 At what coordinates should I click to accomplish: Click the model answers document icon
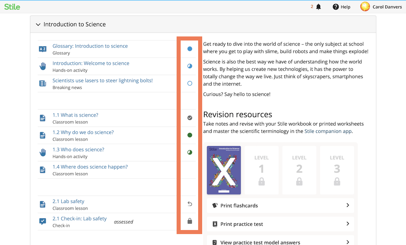point(215,243)
